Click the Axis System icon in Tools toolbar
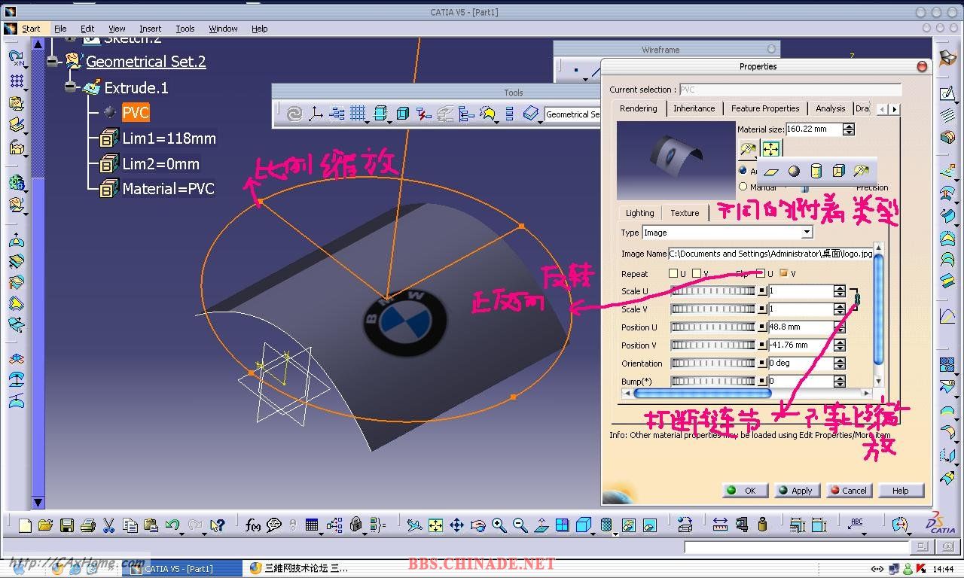This screenshot has height=578, width=964. pyautogui.click(x=316, y=114)
